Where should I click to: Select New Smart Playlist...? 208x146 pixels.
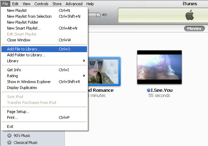pos(44,28)
